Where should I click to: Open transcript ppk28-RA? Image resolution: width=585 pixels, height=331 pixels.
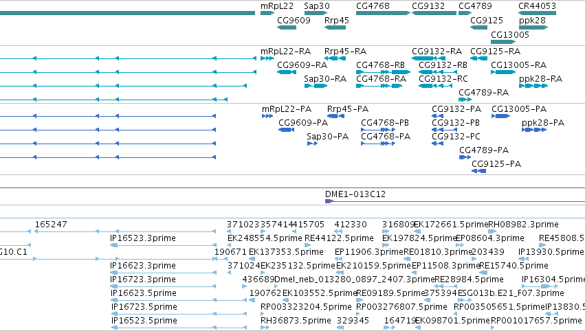point(540,79)
